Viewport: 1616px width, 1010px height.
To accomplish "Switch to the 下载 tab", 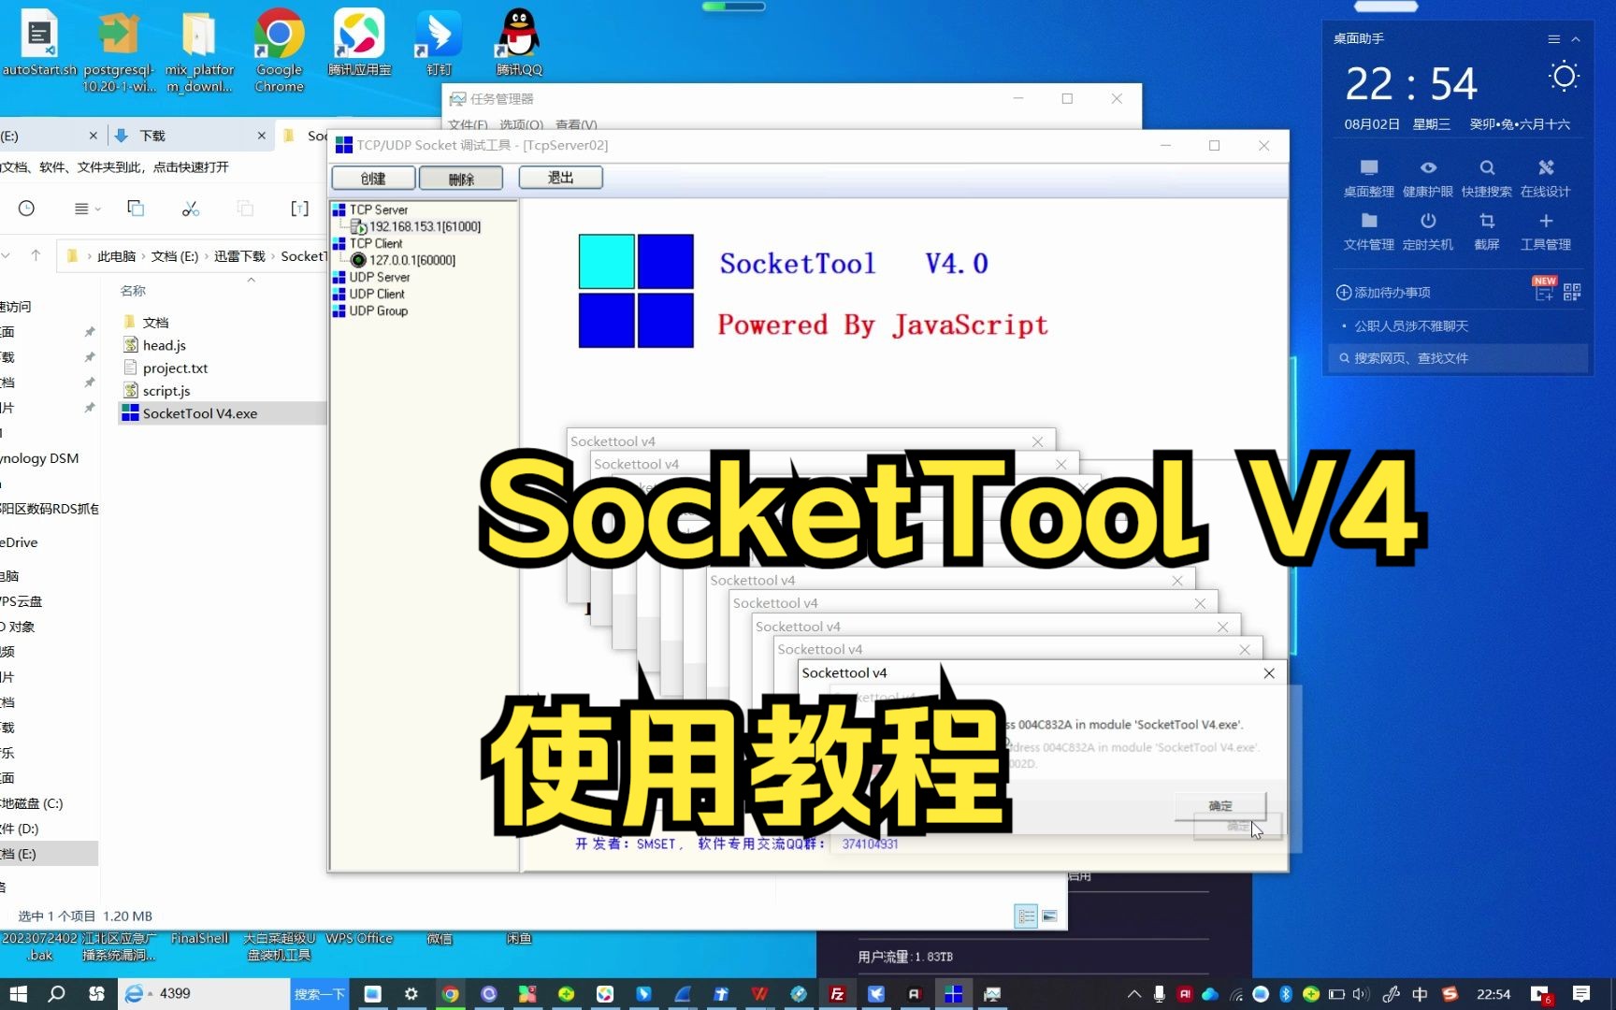I will pos(151,135).
